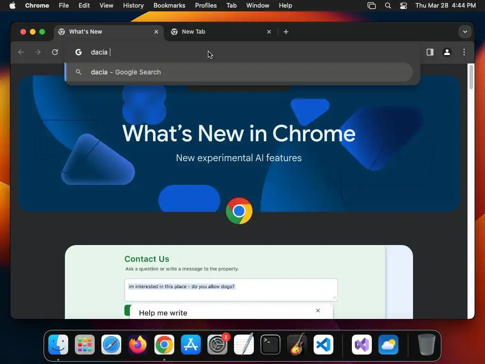Viewport: 485px width, 364px height.
Task: Open Spotlight search in menu bar
Action: tap(388, 6)
